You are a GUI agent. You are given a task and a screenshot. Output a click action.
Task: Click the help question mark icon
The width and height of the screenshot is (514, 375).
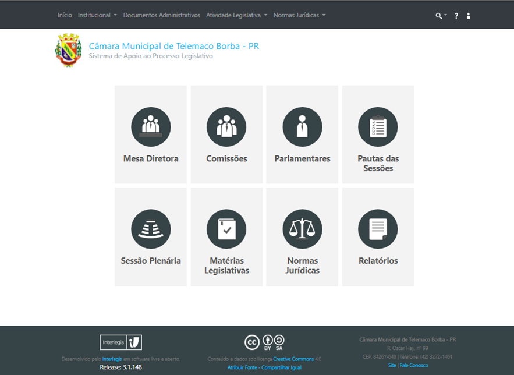tap(456, 16)
